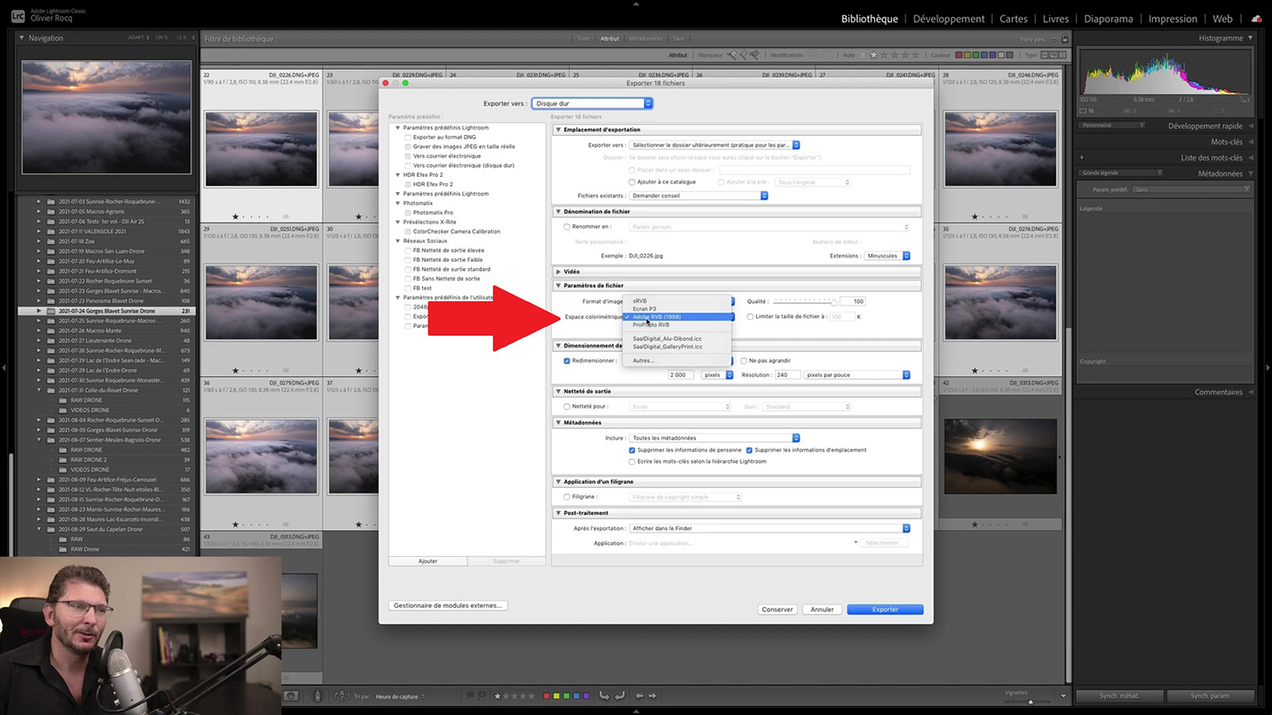Viewport: 1272px width, 715px height.
Task: Open the Extensions Minuscules dropdown
Action: [x=887, y=256]
